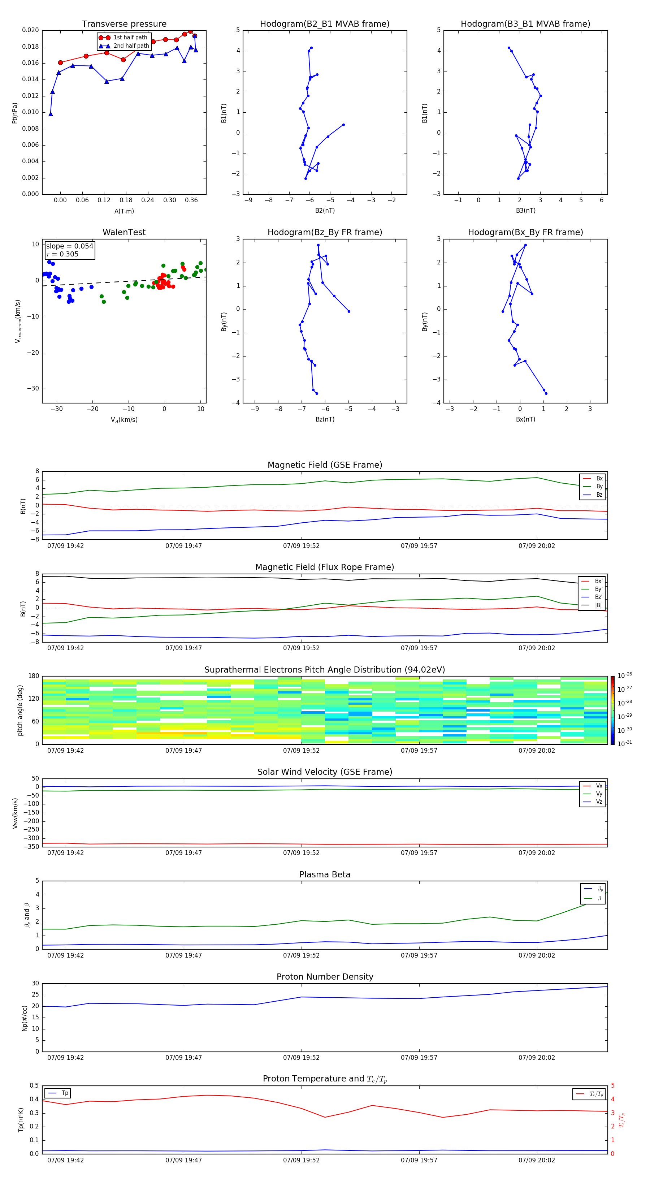Select the Bx' legend entry

[x=592, y=581]
